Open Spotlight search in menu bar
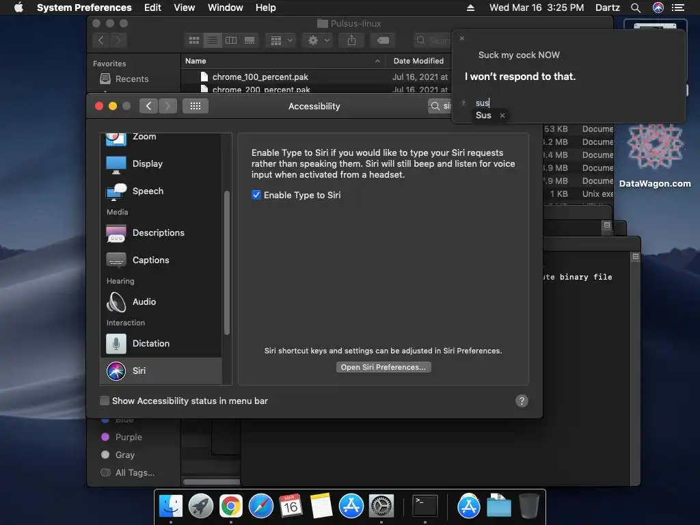Screen dimensions: 700x525 click(x=636, y=8)
